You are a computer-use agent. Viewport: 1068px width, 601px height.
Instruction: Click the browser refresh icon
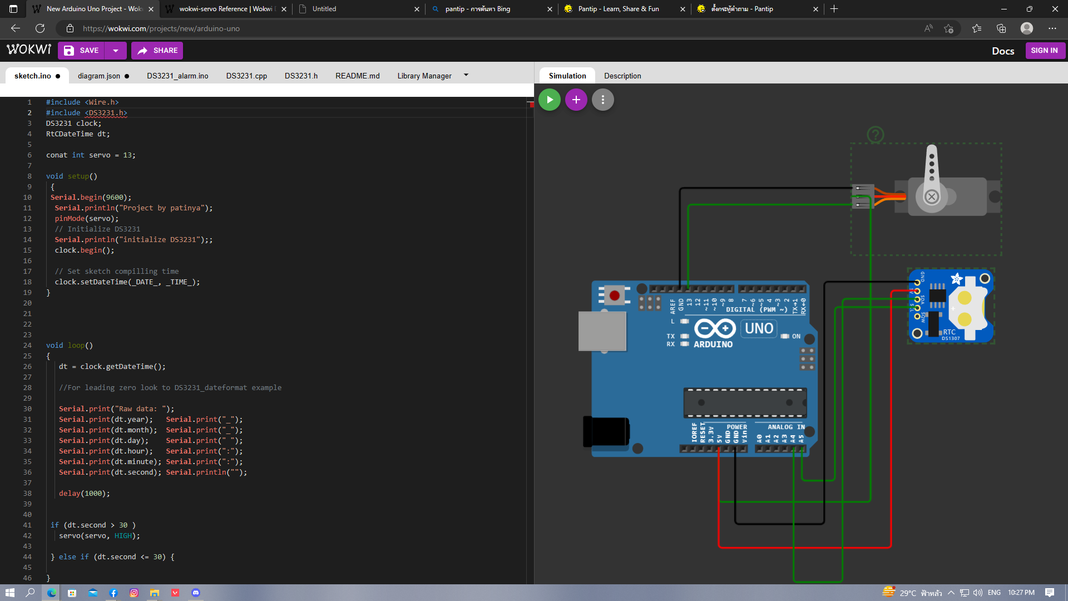pyautogui.click(x=40, y=28)
